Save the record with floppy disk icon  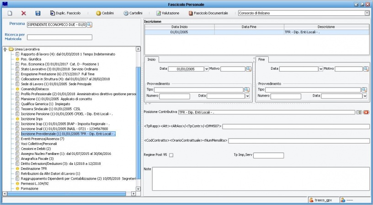tap(38, 13)
